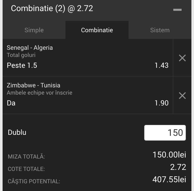
Task: Remove the Zimbabwe - Tunisia selection
Action: 182,96
